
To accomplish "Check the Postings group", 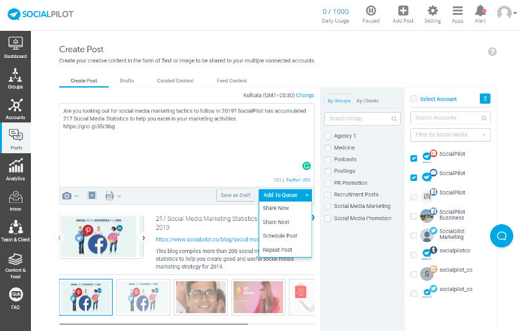I will click(x=327, y=171).
